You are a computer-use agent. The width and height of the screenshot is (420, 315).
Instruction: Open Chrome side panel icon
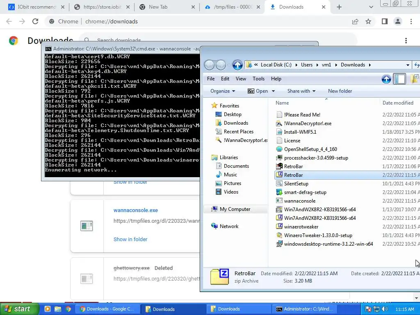pos(385,21)
